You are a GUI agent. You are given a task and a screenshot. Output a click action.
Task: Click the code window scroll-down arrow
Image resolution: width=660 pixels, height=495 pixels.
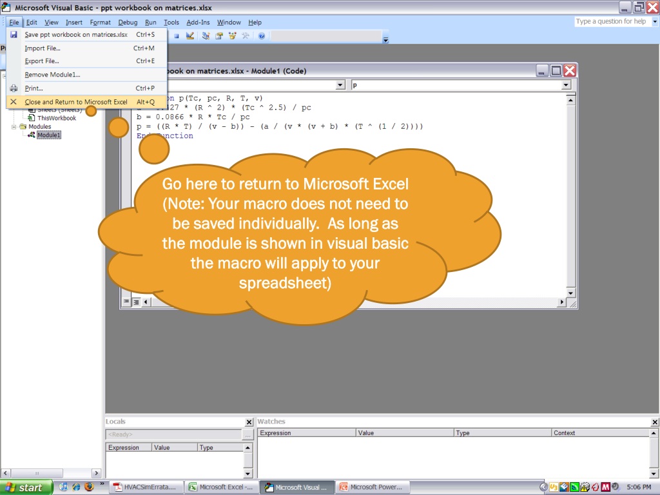coord(570,293)
